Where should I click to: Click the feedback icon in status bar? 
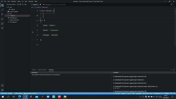point(171,94)
